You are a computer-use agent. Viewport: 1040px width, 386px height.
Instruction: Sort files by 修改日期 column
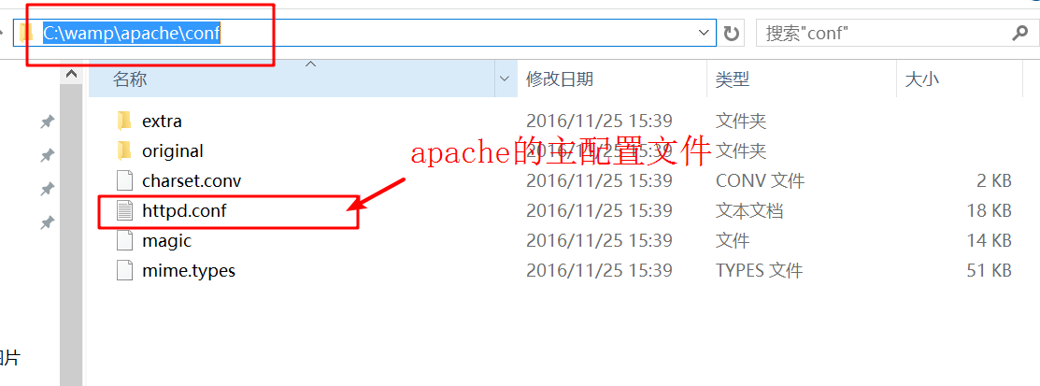pyautogui.click(x=559, y=79)
